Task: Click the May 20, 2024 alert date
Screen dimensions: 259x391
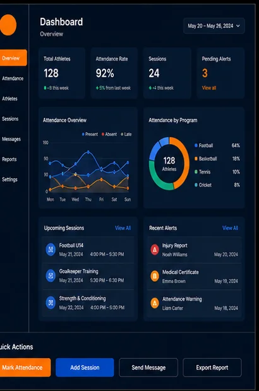Action: coord(226,255)
